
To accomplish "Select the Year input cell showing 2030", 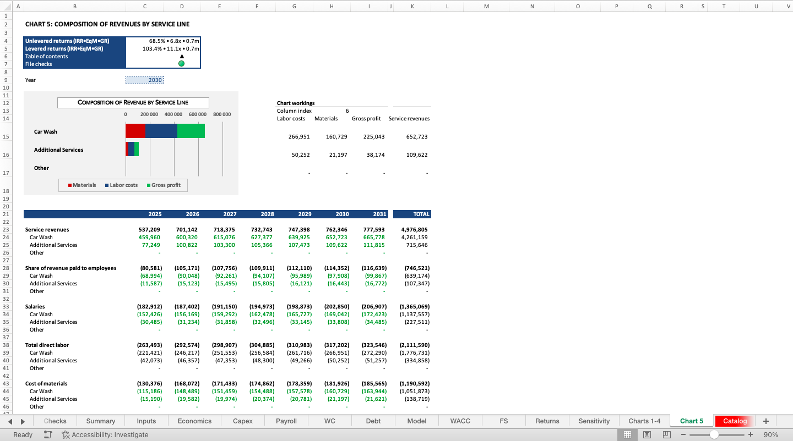I will (x=145, y=80).
